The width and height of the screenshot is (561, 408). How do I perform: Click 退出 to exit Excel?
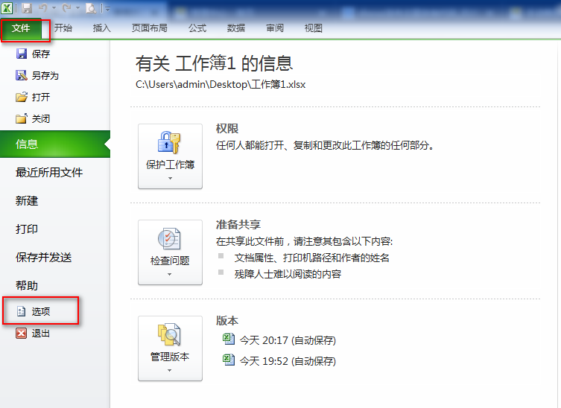pos(33,334)
